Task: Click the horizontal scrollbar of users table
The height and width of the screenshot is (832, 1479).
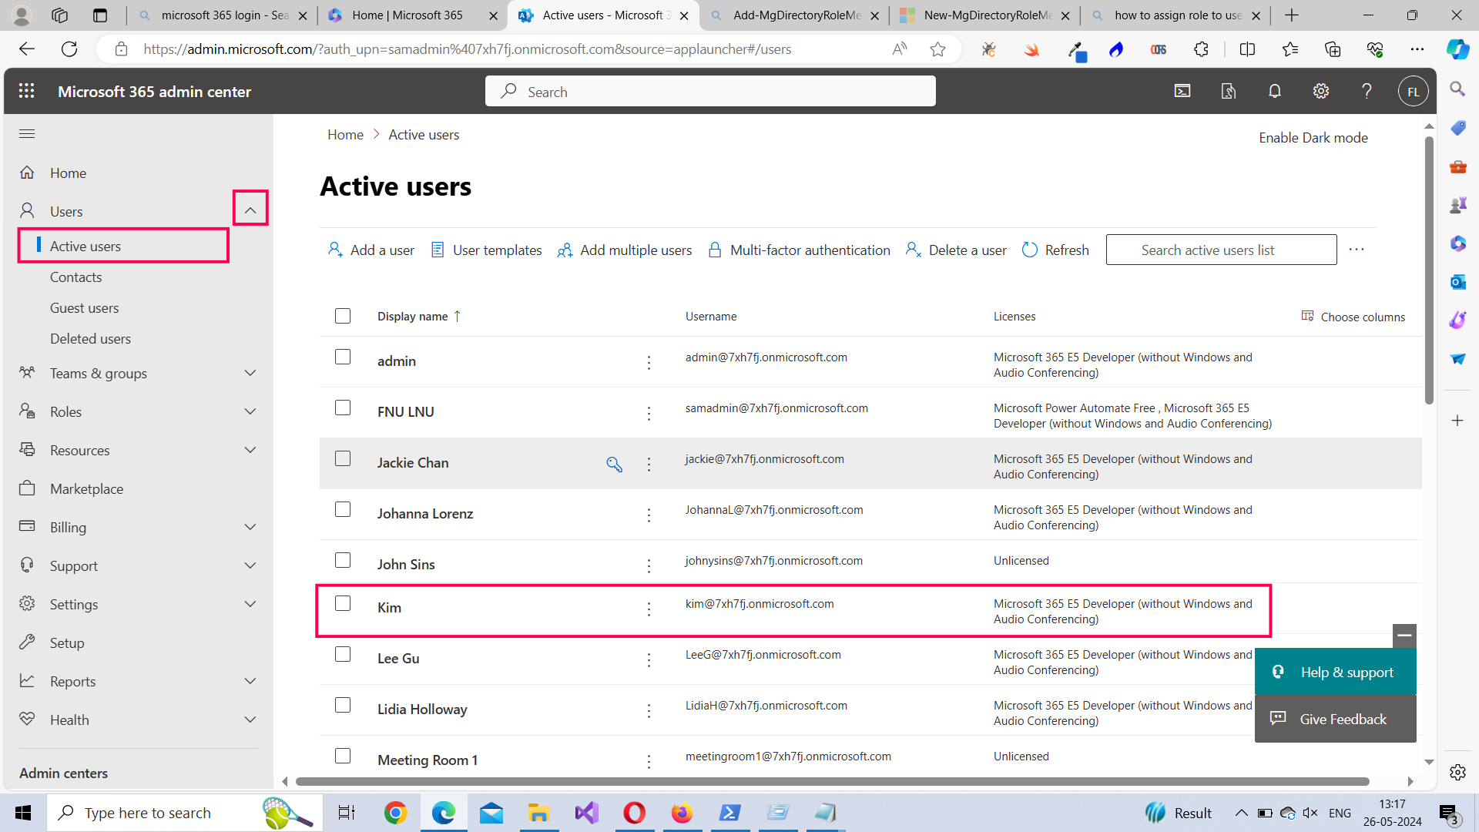Action: (x=832, y=781)
